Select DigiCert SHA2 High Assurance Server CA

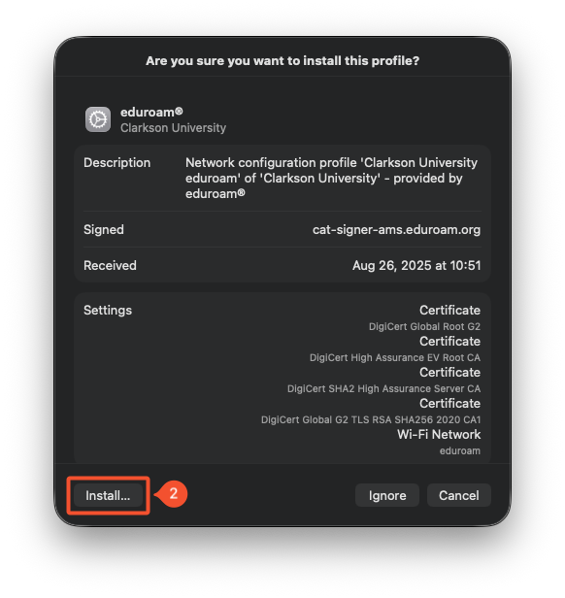383,388
